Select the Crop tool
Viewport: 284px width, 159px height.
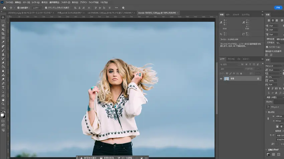click(x=3, y=34)
